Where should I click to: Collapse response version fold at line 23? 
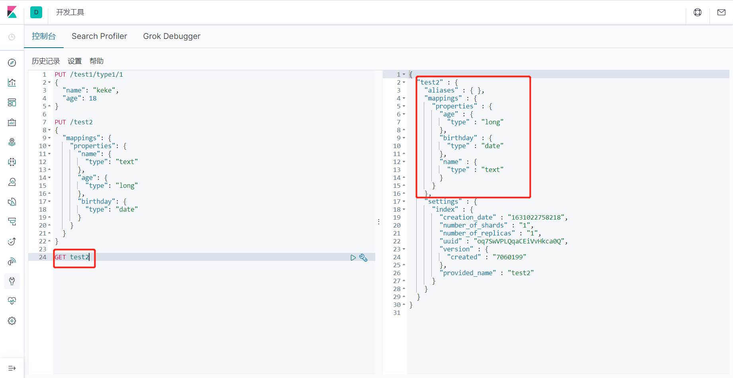click(x=404, y=249)
